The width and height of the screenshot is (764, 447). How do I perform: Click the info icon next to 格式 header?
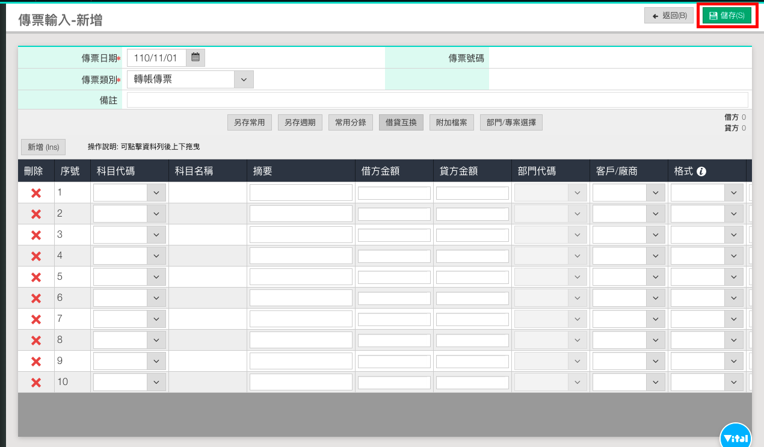coord(701,171)
